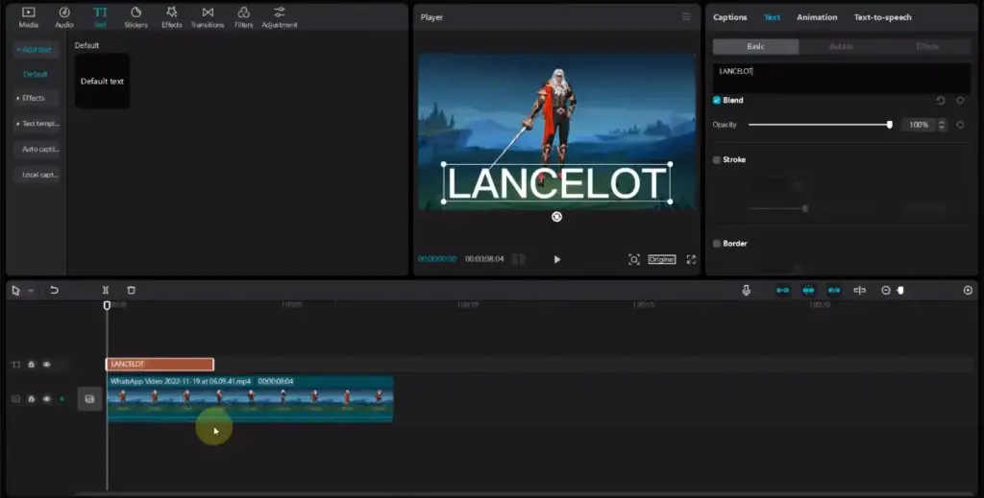The height and width of the screenshot is (498, 984).
Task: Open Auto captions option
Action: click(37, 150)
